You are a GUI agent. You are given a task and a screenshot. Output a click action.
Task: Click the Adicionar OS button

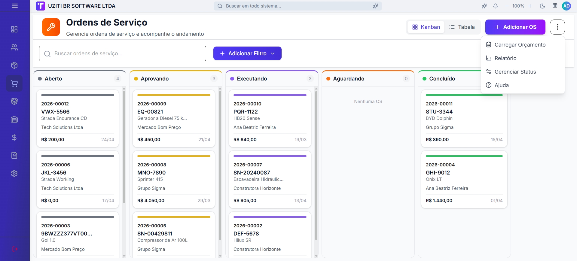[x=515, y=27]
